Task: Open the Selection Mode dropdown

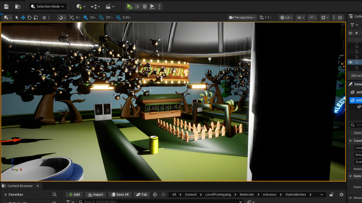Action: (48, 6)
